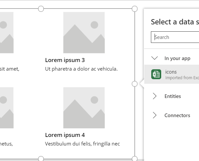
Task: Click in the data source Search field
Action: pyautogui.click(x=175, y=37)
